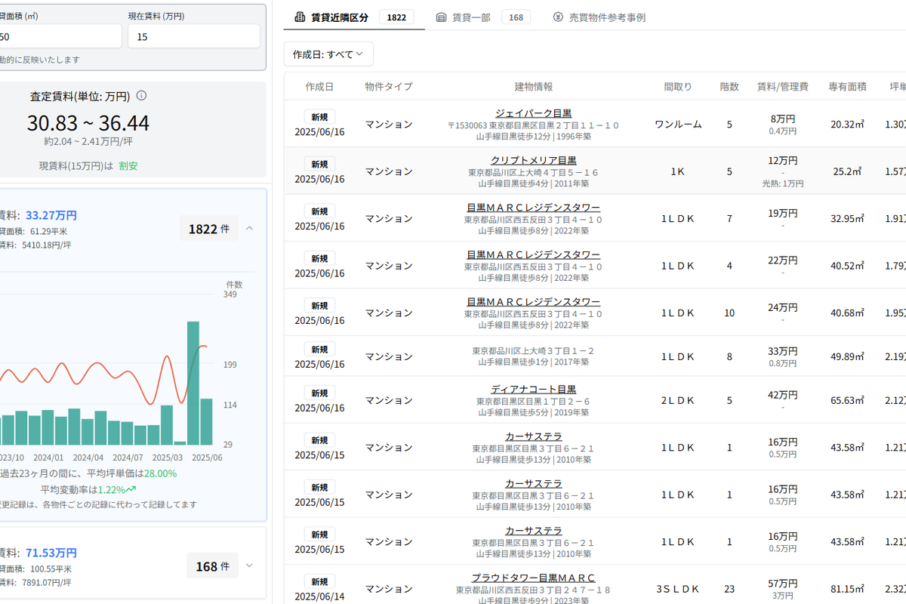Open the 作成日 filter dropdown
The width and height of the screenshot is (906, 604).
click(x=328, y=54)
